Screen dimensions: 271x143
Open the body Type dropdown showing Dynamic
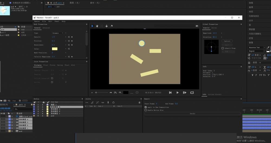[58, 33]
